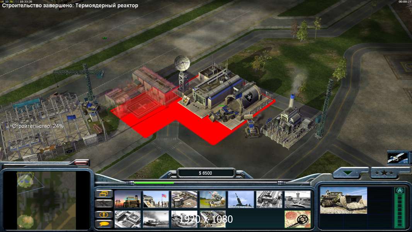Click the greyed-out button below windows button
Image resolution: width=412 pixels, height=232 pixels.
(104, 203)
